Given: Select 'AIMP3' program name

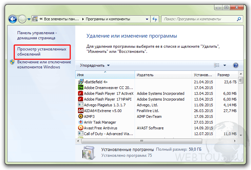Looking at the screenshot, I should [89, 116].
